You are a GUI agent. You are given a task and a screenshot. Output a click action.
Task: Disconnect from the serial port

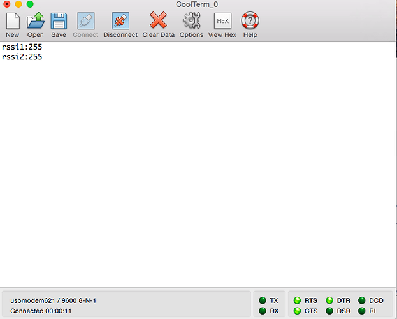(120, 21)
